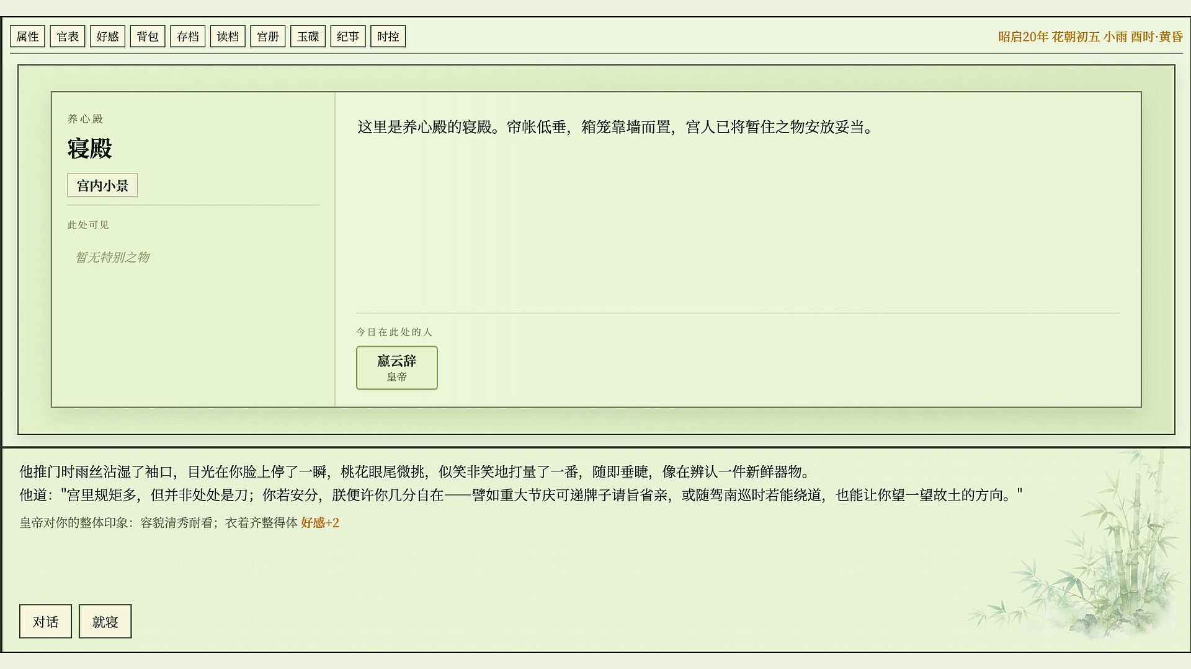Screen dimensions: 1191x669
Task: Open the 玉碟 menu
Action: coord(308,37)
